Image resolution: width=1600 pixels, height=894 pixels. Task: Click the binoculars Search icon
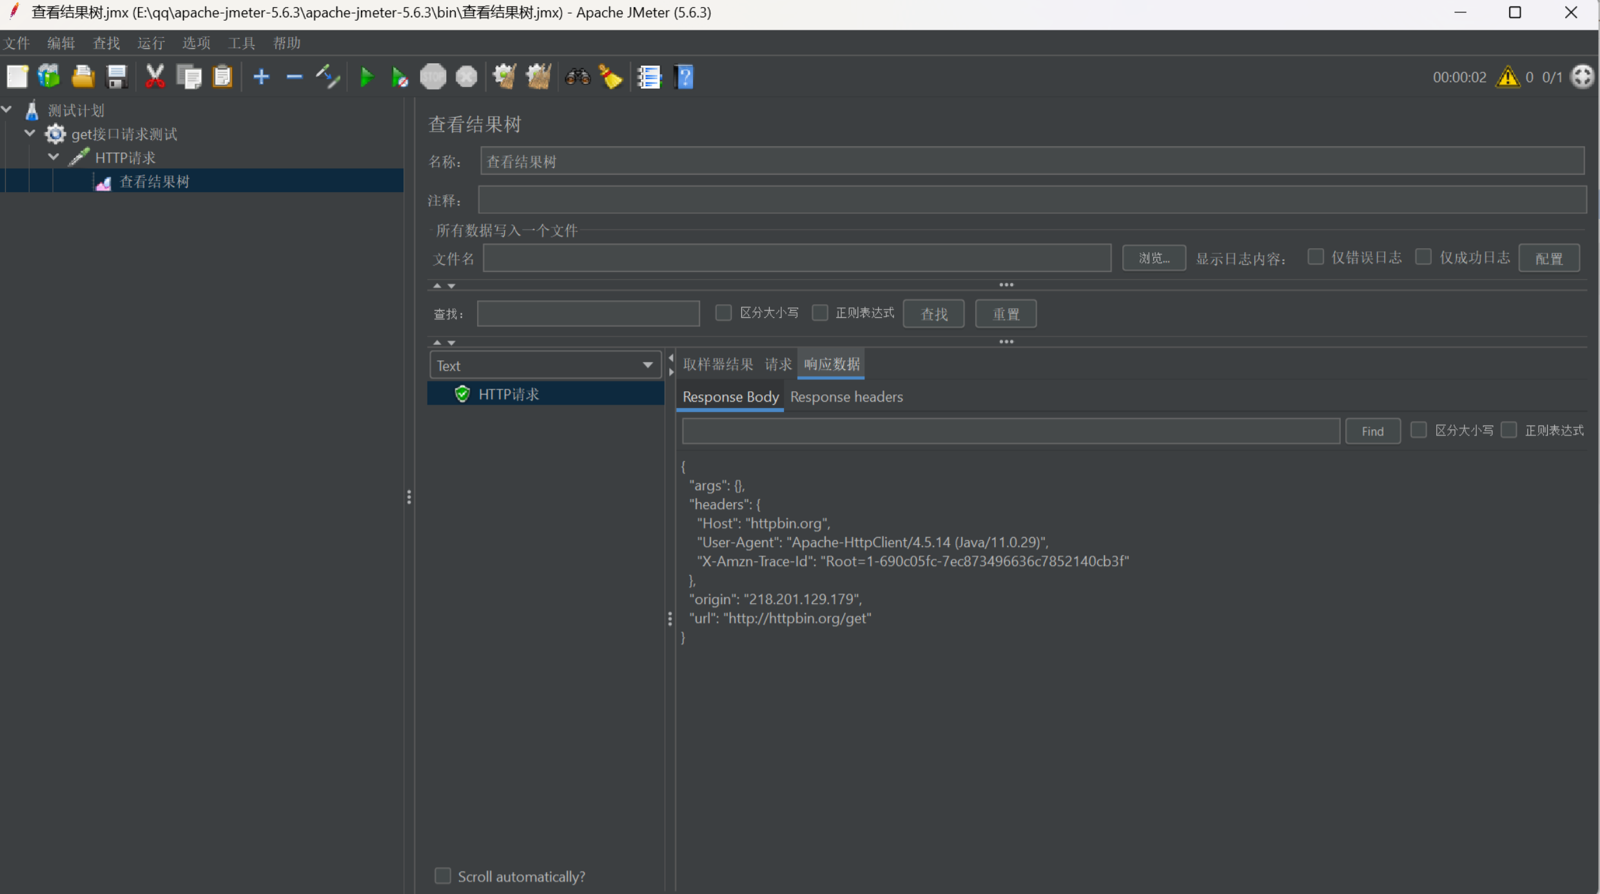577,77
